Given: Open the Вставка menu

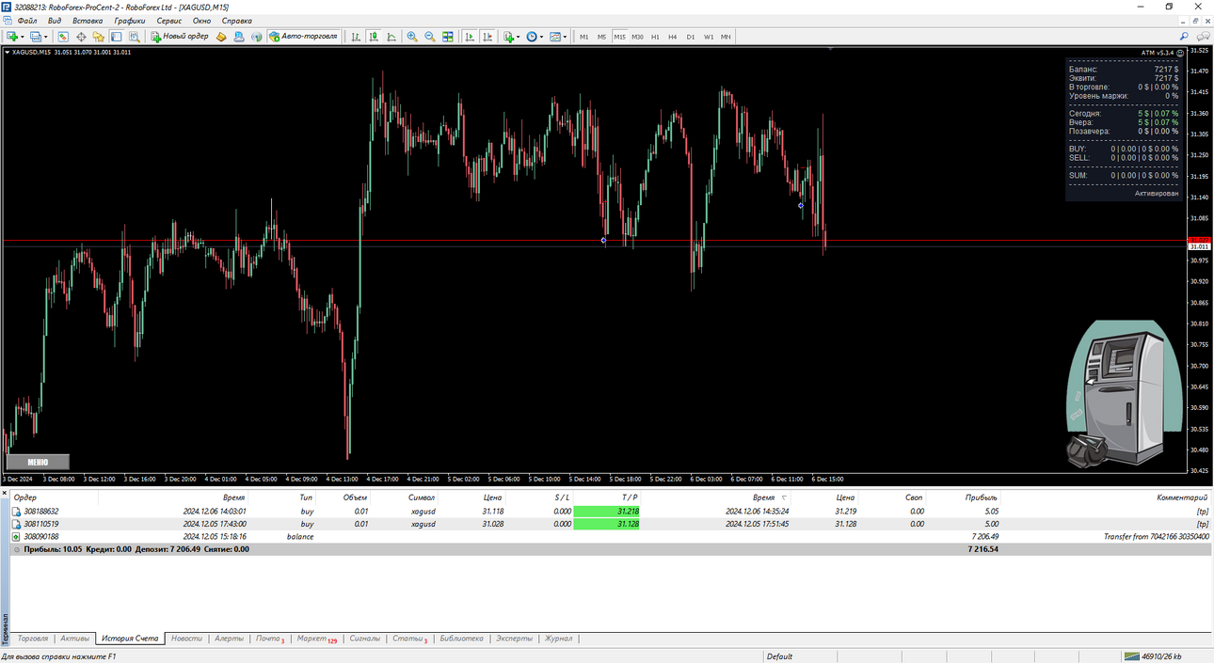Looking at the screenshot, I should (x=88, y=21).
